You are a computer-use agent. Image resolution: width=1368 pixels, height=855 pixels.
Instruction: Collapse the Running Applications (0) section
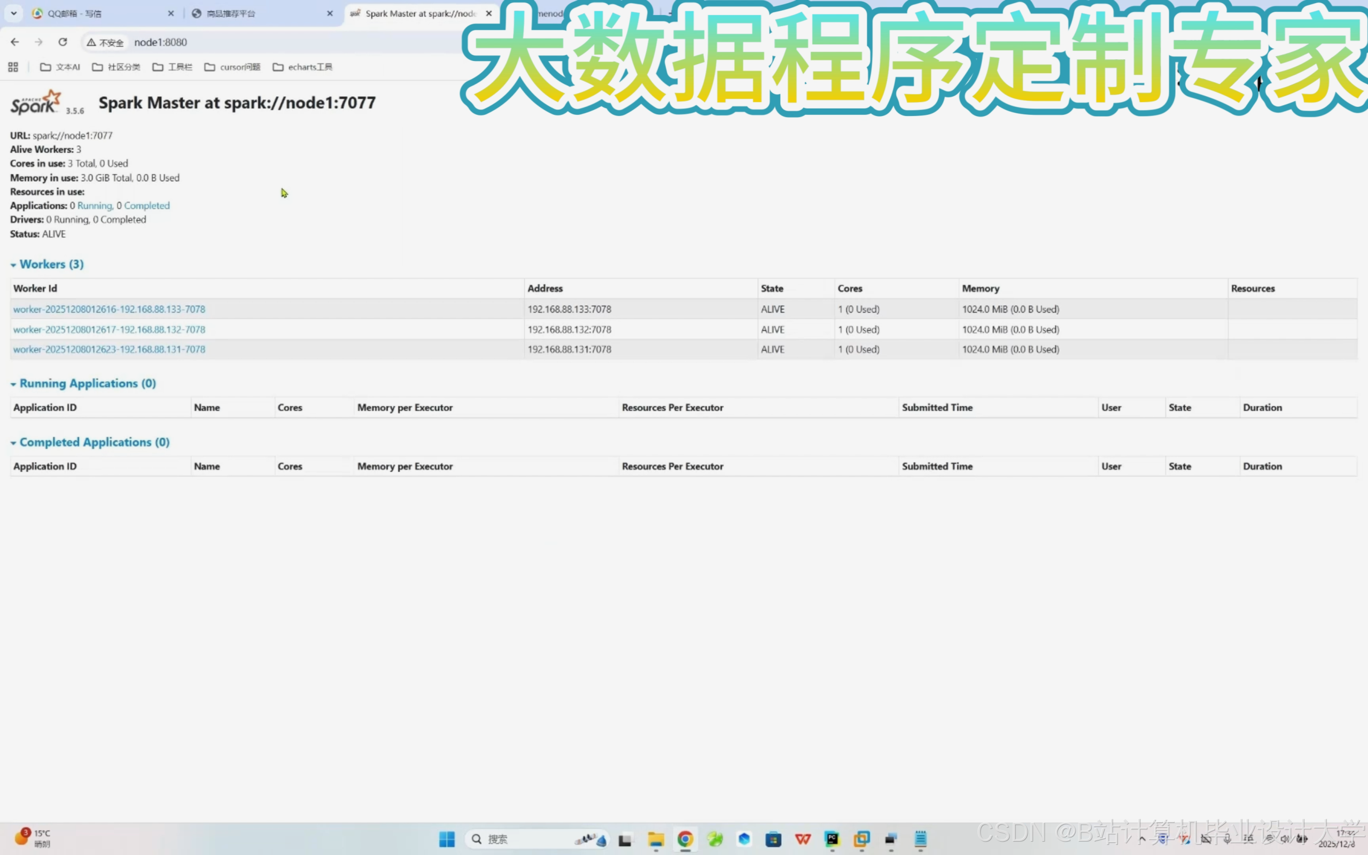pos(14,383)
